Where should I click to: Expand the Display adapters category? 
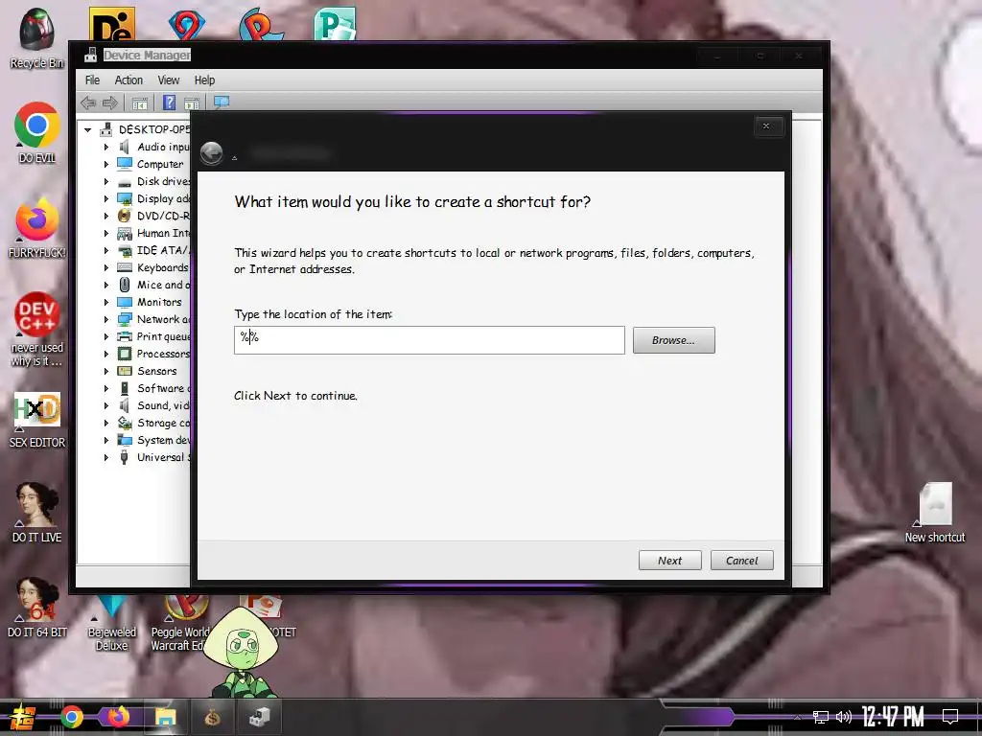tap(105, 198)
